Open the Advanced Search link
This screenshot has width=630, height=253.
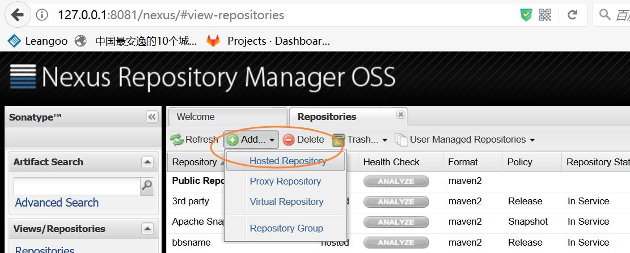click(x=57, y=203)
